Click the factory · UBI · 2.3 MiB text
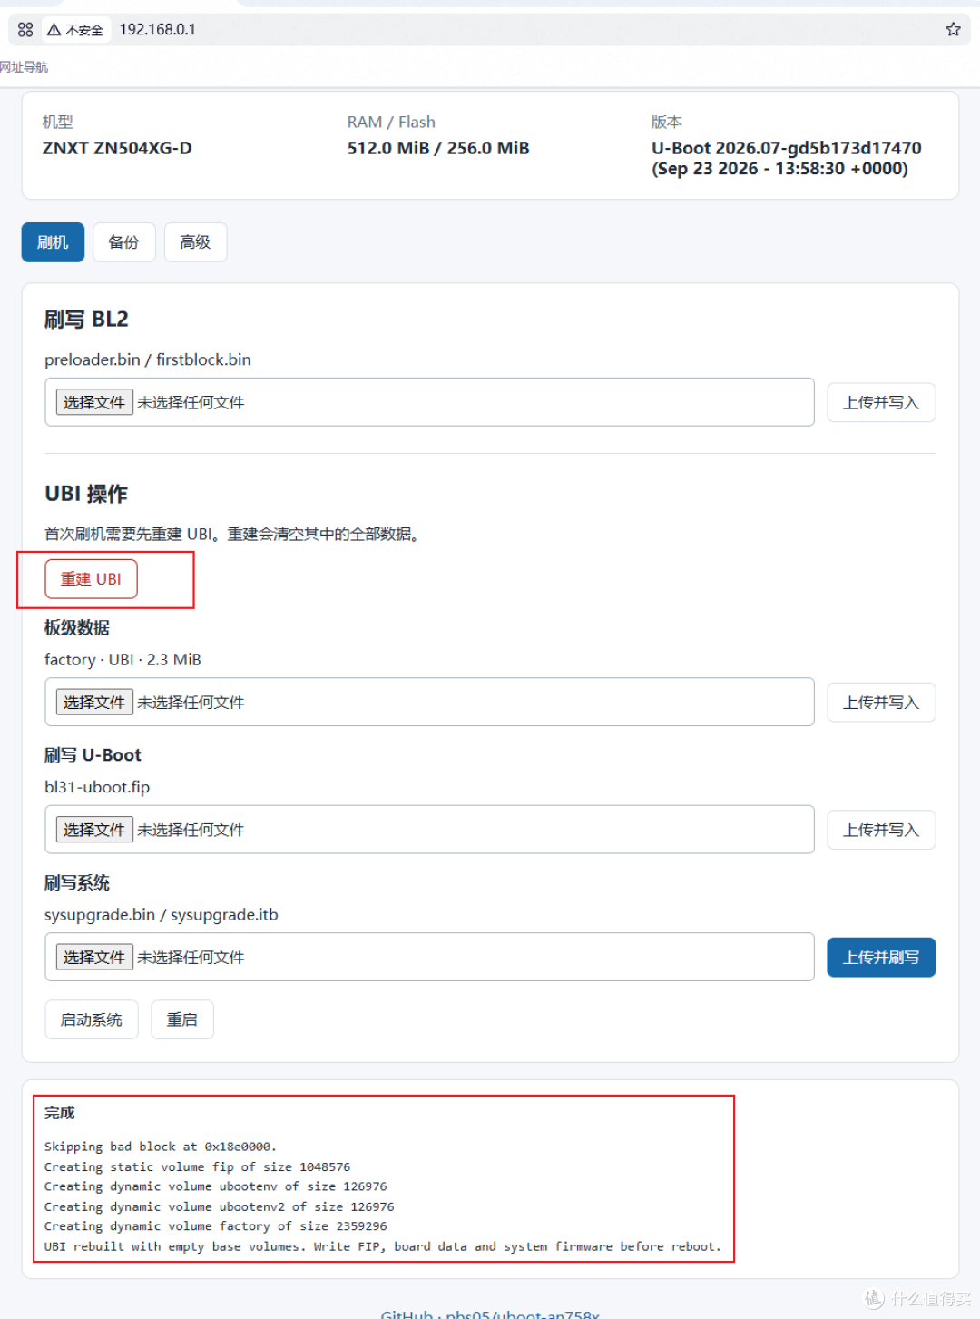980x1319 pixels. pos(122,660)
